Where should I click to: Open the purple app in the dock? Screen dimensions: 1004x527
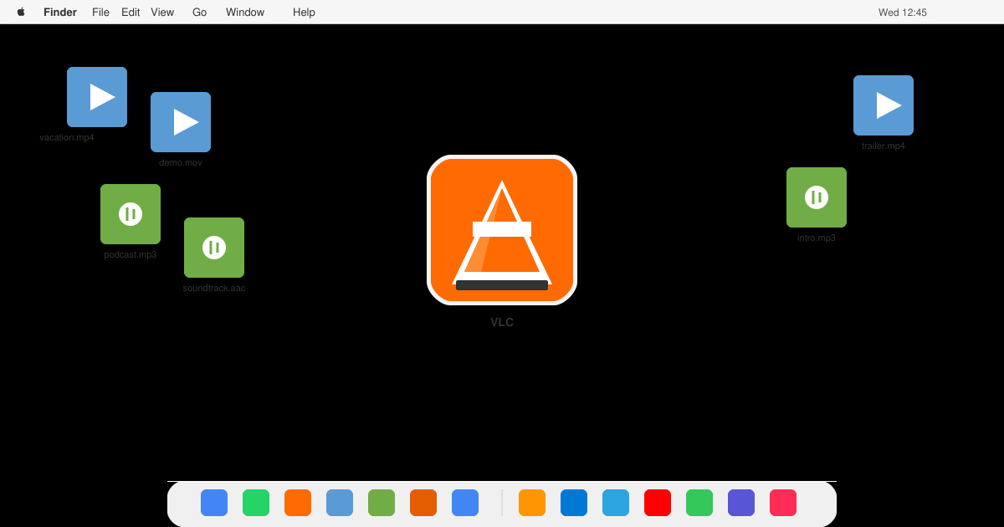(x=741, y=503)
